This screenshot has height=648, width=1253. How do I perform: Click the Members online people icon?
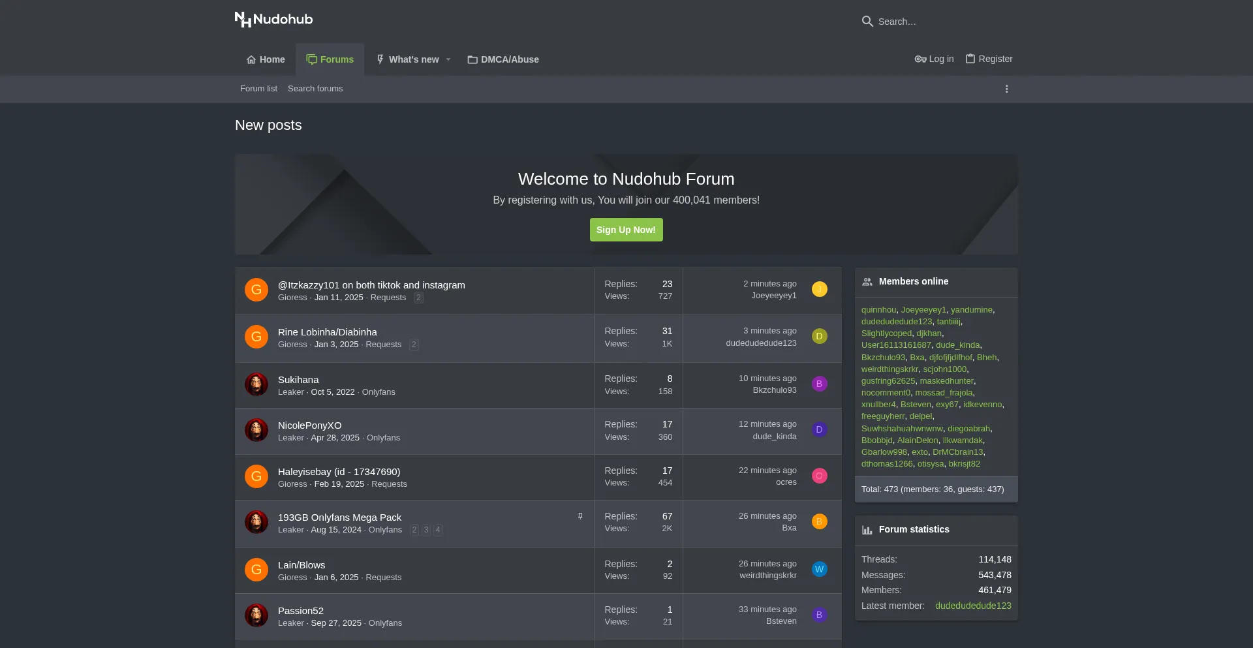point(867,282)
